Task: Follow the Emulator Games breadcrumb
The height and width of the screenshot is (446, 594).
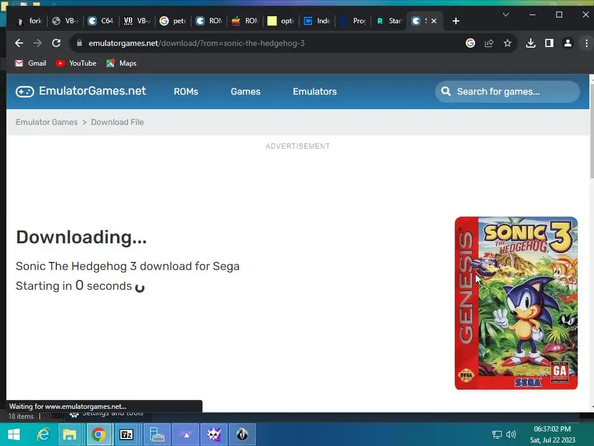Action: coord(46,122)
